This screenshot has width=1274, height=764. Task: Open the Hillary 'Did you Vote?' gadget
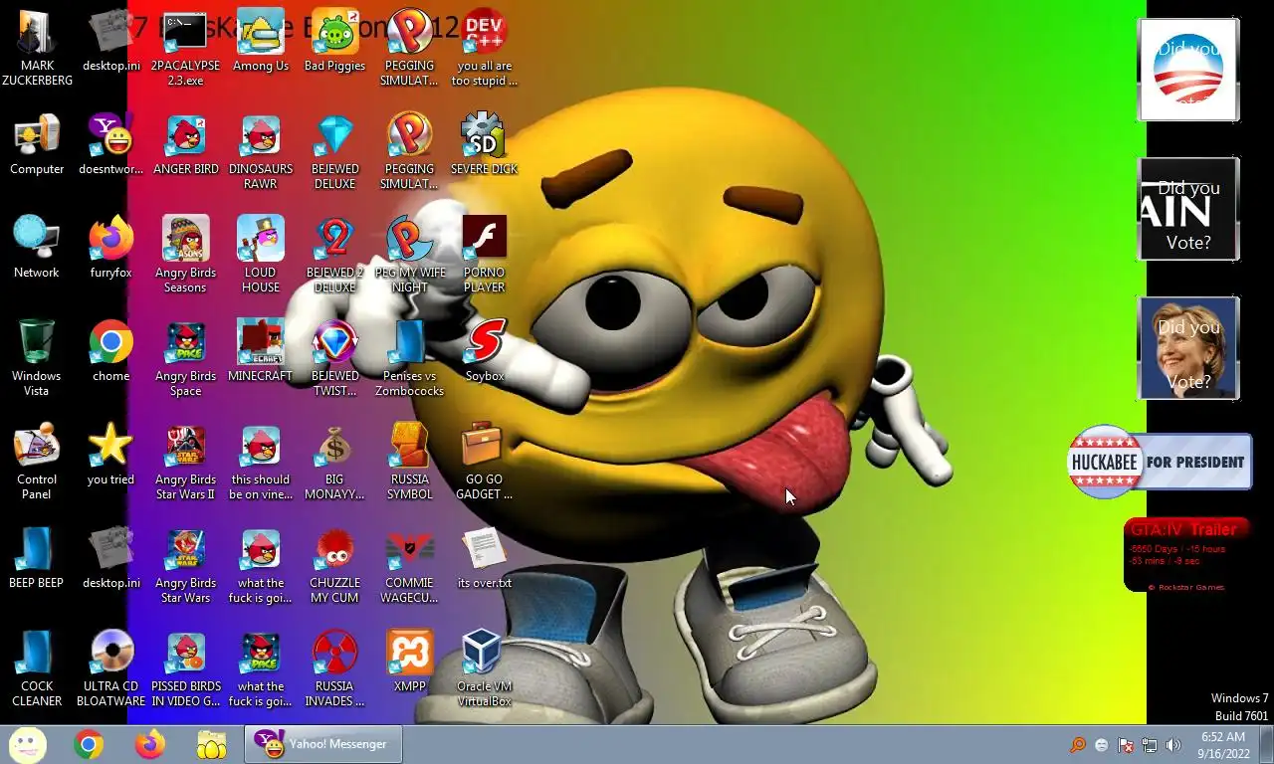[1188, 348]
